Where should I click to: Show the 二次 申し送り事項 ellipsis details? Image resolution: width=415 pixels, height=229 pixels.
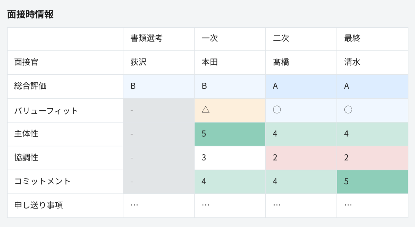[277, 205]
